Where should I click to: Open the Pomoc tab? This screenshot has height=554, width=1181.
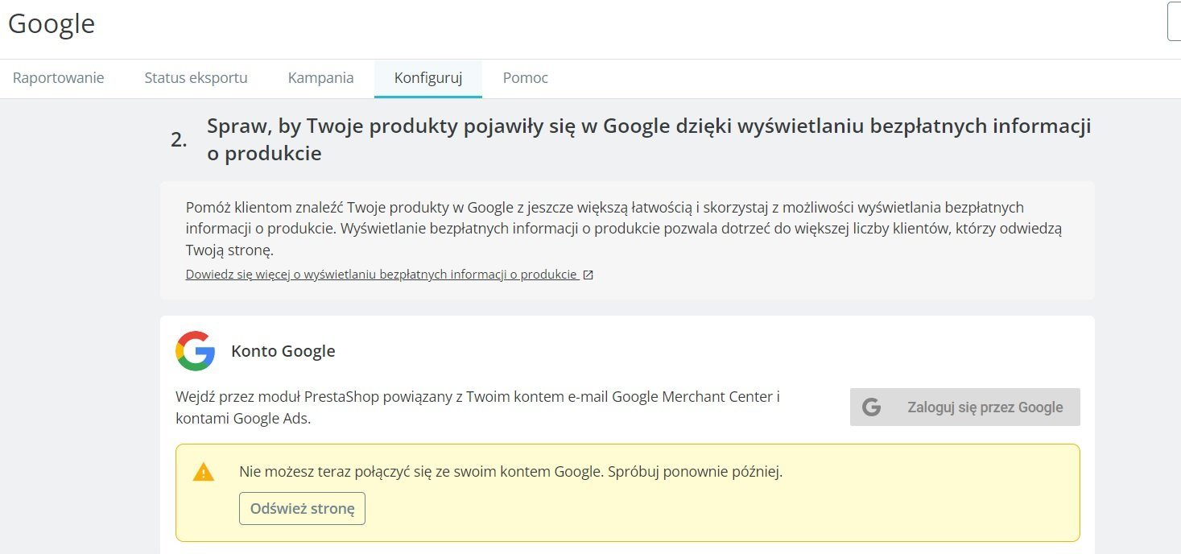tap(525, 78)
